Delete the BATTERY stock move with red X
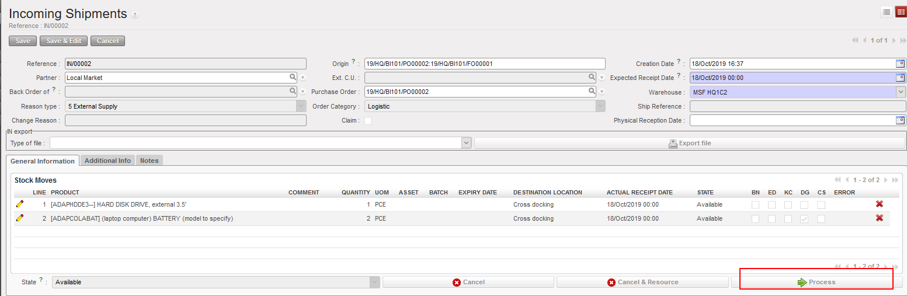The height and width of the screenshot is (296, 907). [x=879, y=218]
